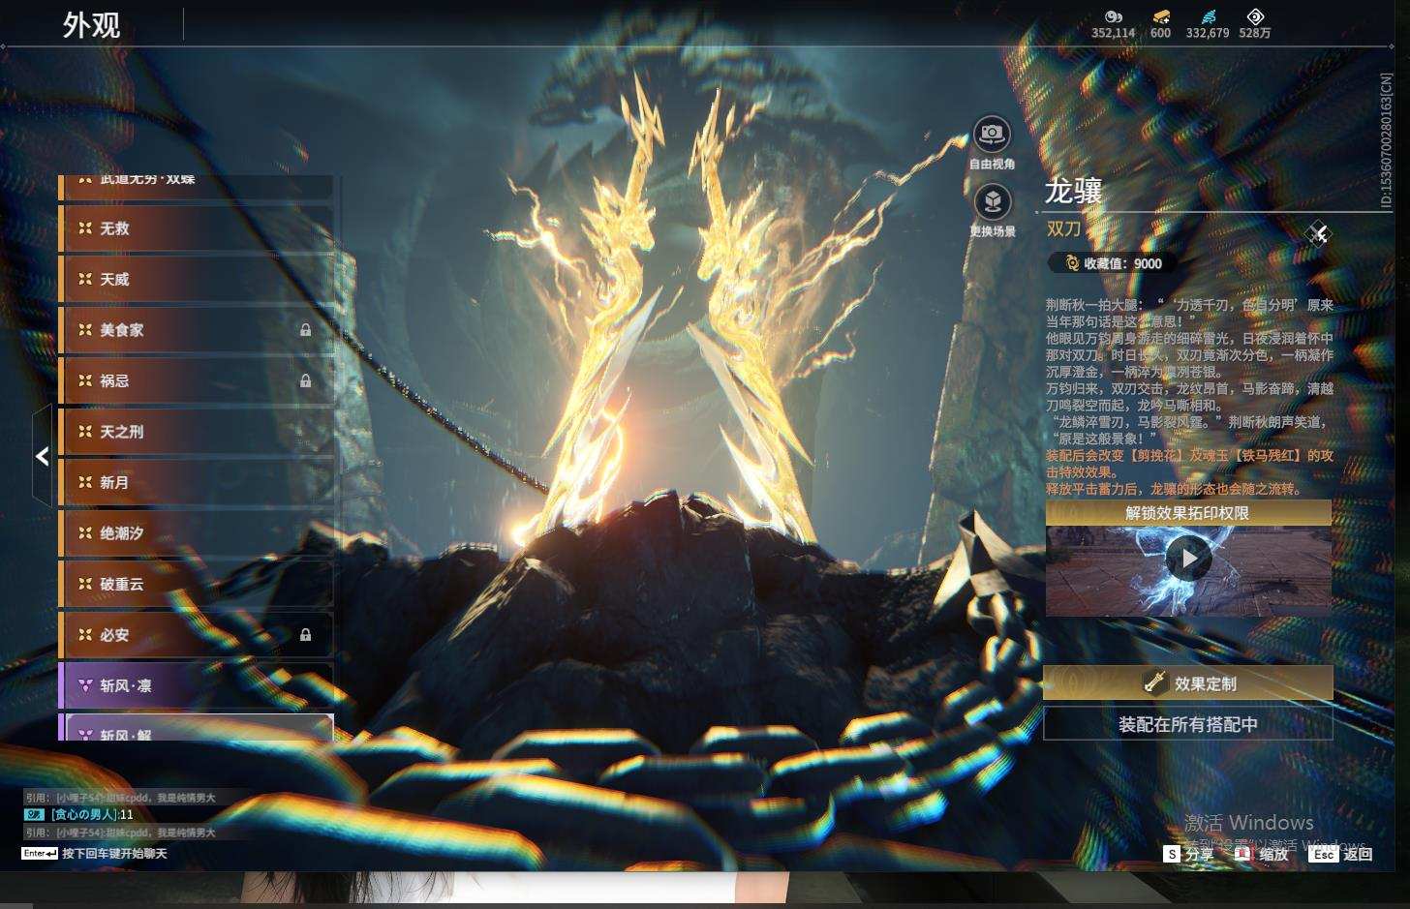The image size is (1410, 909).
Task: Click the 装配在所有搭配中 button
Action: [x=1188, y=724]
